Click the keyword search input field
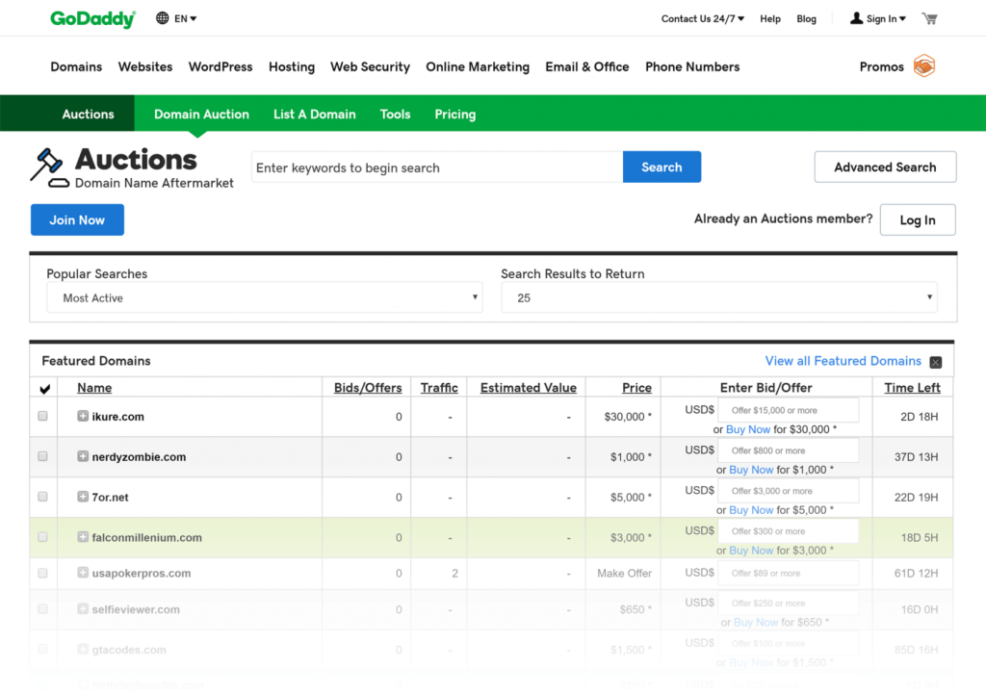 437,167
